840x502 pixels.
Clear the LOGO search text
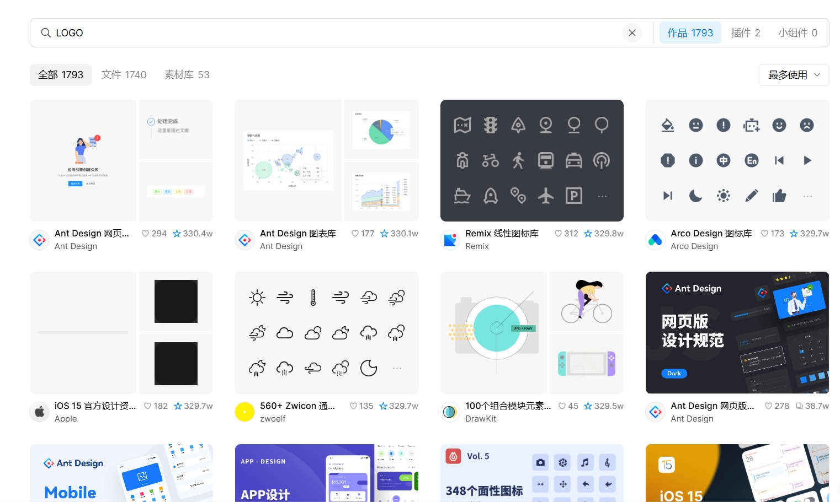coord(632,33)
